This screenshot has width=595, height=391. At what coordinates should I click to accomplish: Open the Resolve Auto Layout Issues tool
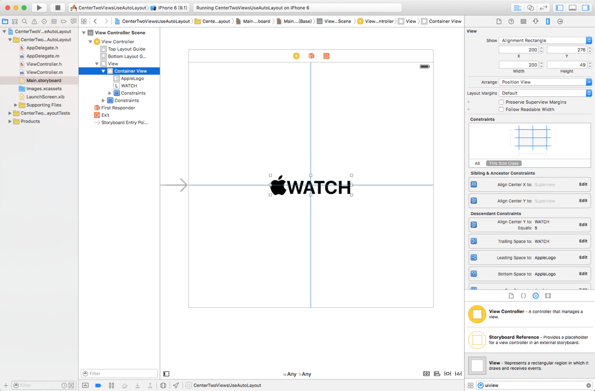459,374
